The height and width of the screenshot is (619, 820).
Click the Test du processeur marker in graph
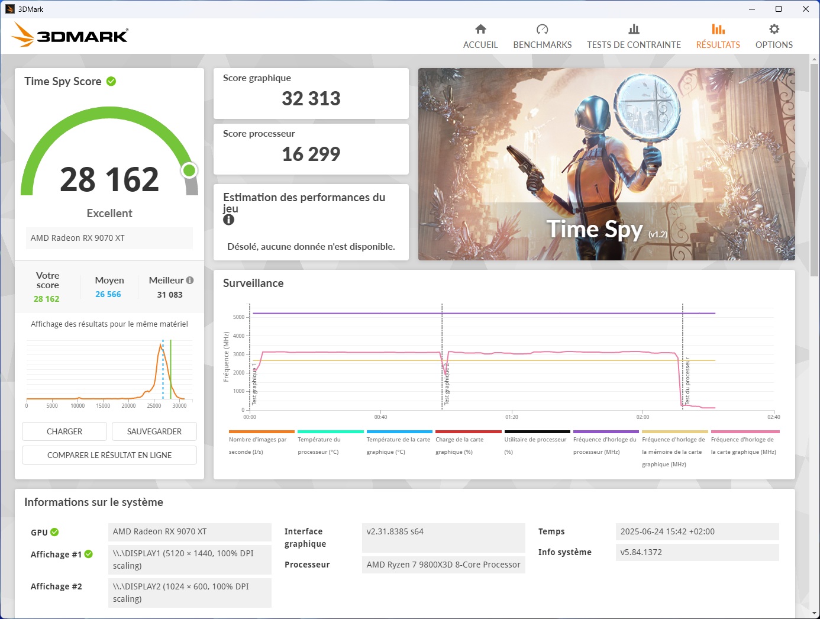tap(687, 382)
